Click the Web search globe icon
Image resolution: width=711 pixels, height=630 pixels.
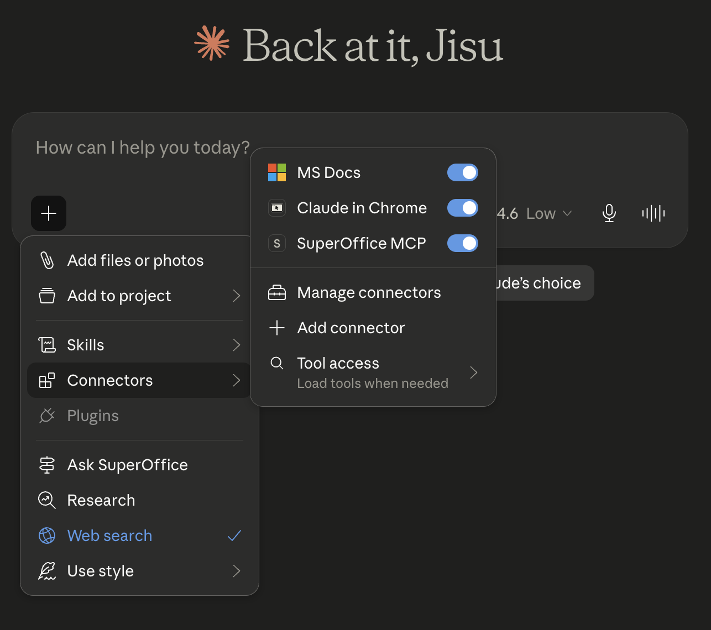(x=47, y=535)
